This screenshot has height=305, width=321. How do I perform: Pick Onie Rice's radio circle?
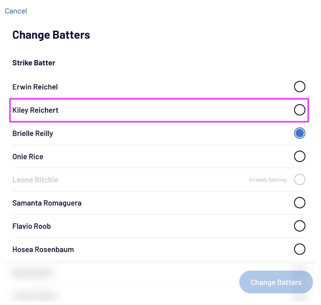(300, 156)
